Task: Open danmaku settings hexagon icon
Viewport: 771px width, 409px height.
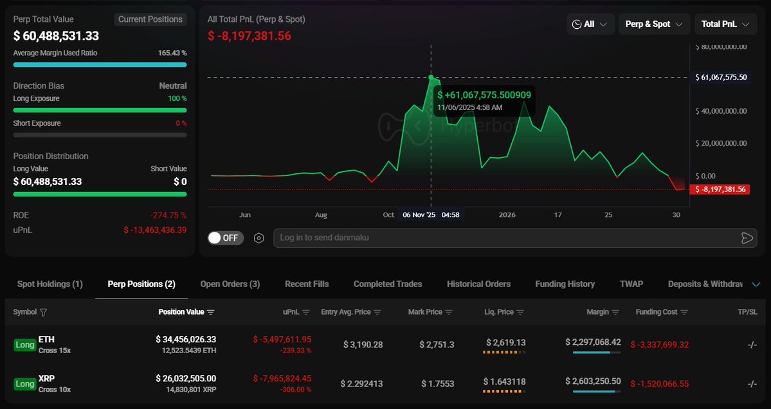Action: point(259,238)
